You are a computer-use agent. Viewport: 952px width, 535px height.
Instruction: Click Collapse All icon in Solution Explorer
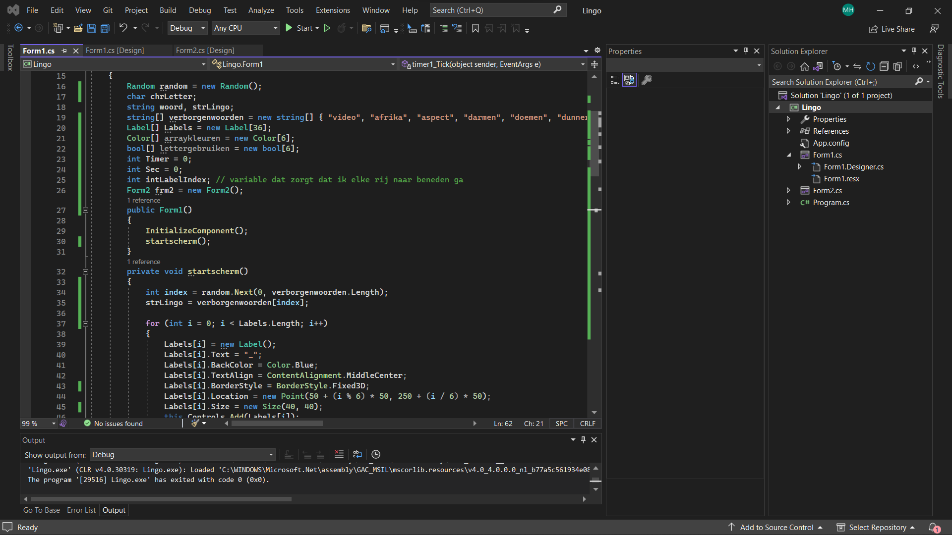[884, 66]
